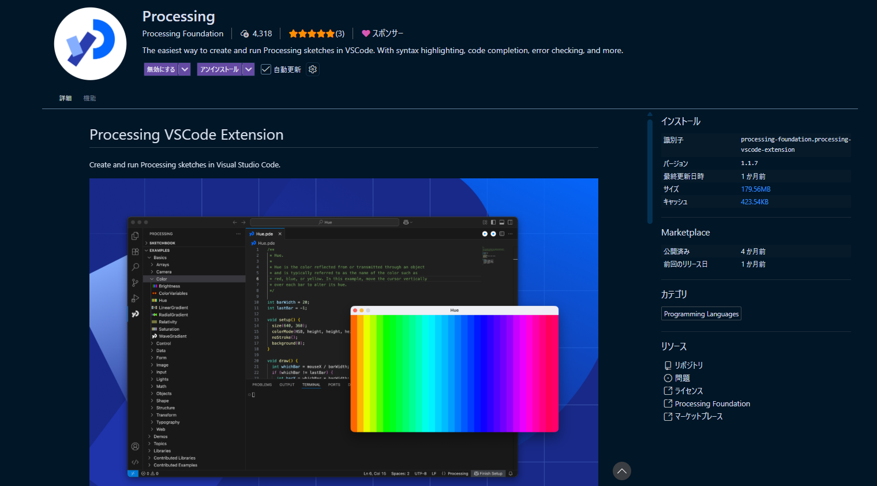Click the version value 1.1.7
877x486 pixels.
pos(749,163)
